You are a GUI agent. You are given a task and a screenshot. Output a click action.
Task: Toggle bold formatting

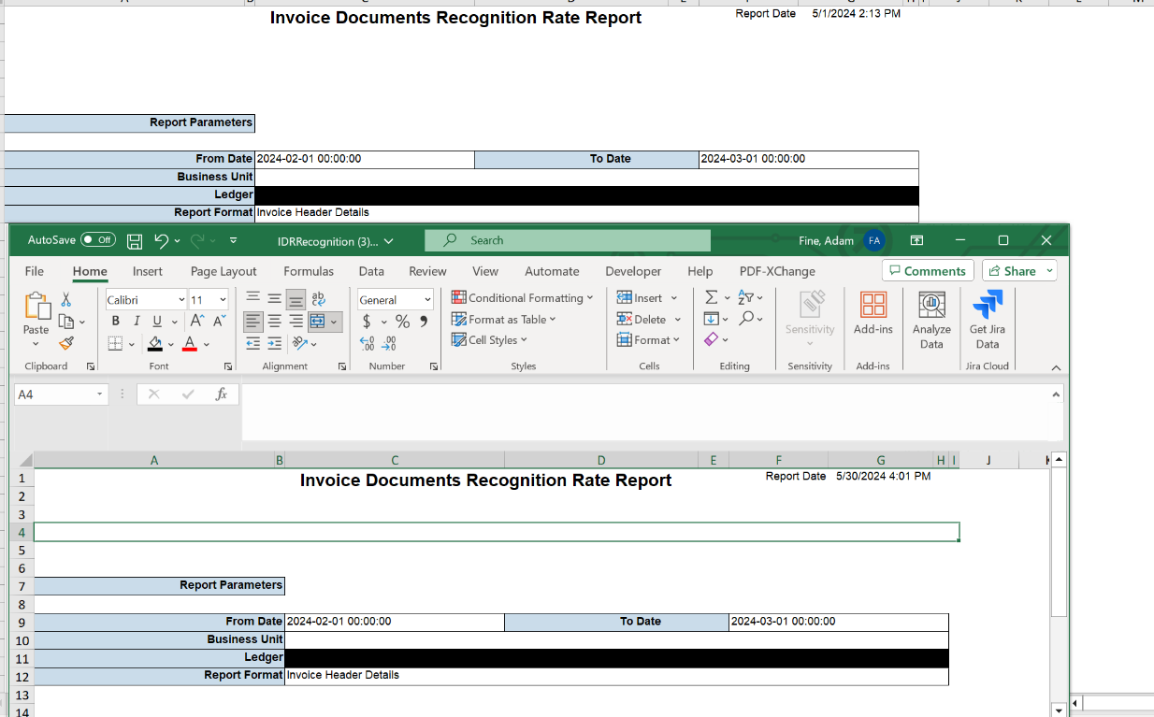click(115, 321)
